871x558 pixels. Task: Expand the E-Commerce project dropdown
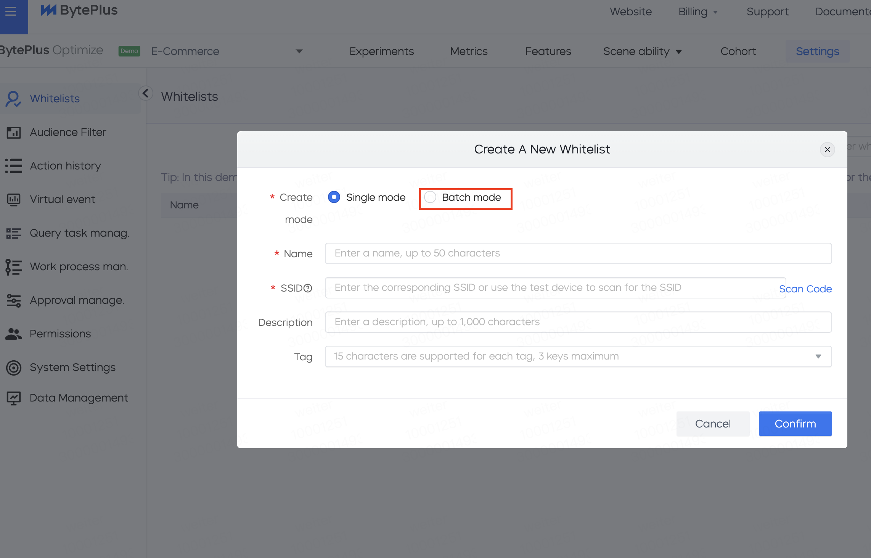coord(299,51)
